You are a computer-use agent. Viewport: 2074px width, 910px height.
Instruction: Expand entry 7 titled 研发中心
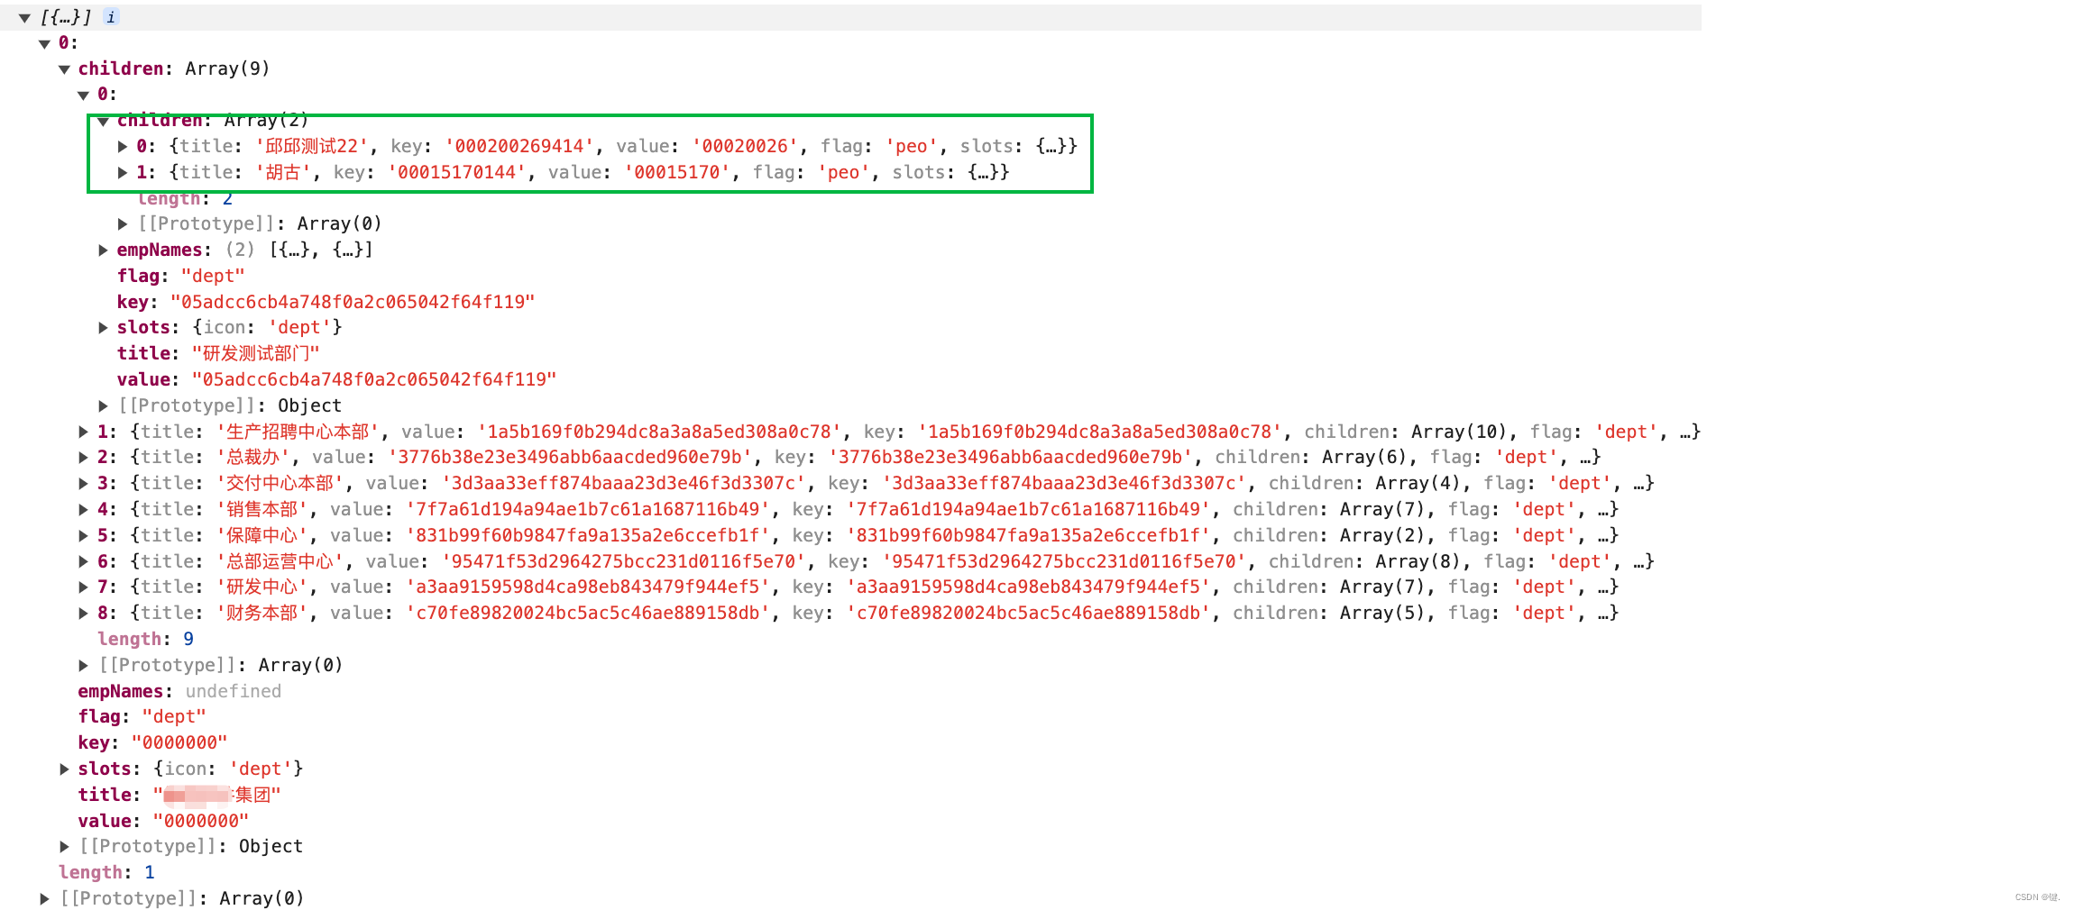coord(83,587)
